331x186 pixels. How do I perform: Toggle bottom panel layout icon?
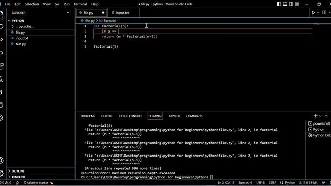pyautogui.click(x=285, y=4)
